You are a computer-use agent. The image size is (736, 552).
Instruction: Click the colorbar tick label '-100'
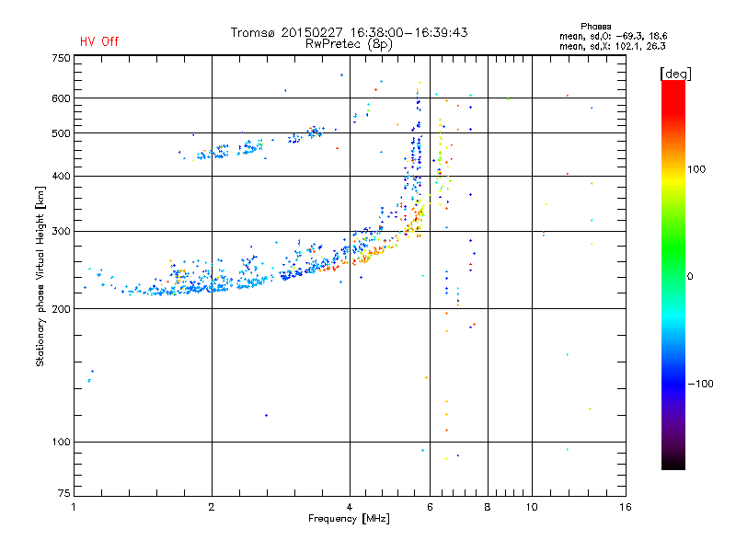click(x=701, y=384)
